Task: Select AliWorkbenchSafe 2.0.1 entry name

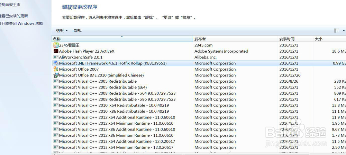Action: 81,57
